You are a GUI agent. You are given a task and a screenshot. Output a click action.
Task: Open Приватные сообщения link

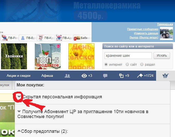143,29
